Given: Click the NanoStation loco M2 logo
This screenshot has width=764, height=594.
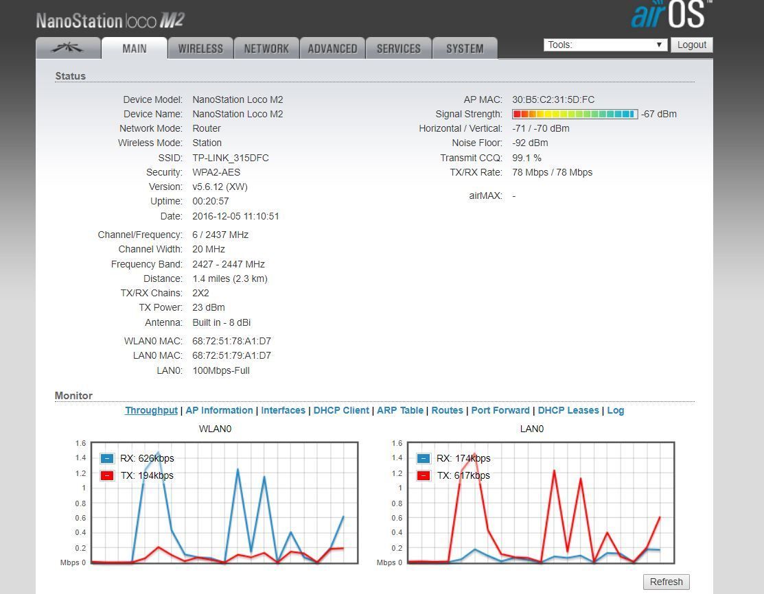Looking at the screenshot, I should (x=110, y=21).
